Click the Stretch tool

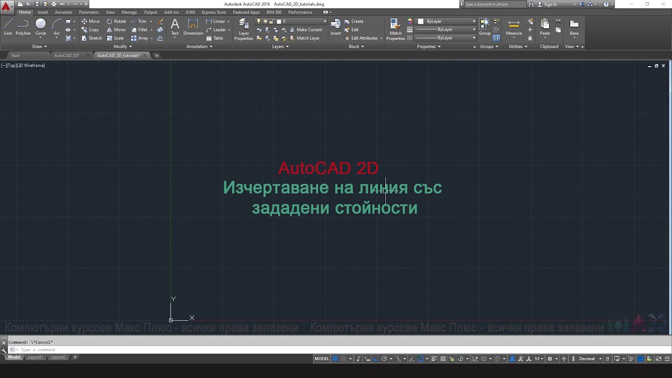(x=92, y=38)
